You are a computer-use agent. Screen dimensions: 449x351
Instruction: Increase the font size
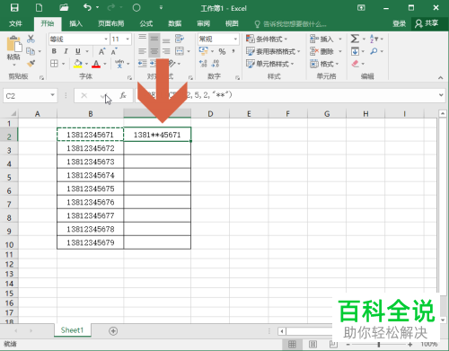point(101,51)
